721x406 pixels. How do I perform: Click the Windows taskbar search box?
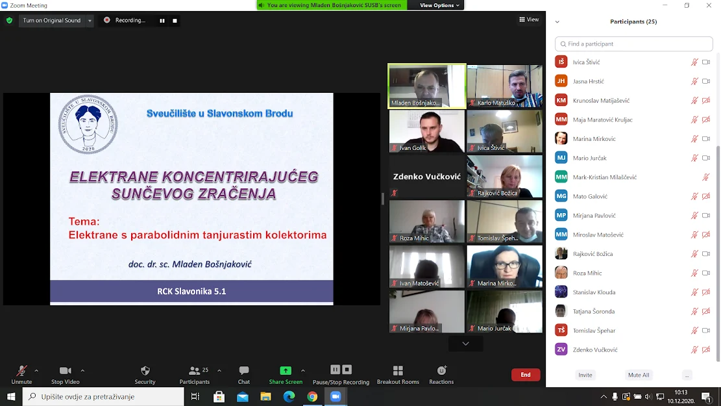[103, 396]
